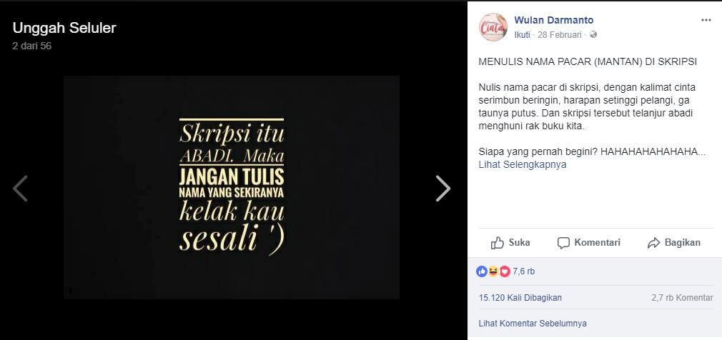Click the Komentari comment button

point(588,242)
